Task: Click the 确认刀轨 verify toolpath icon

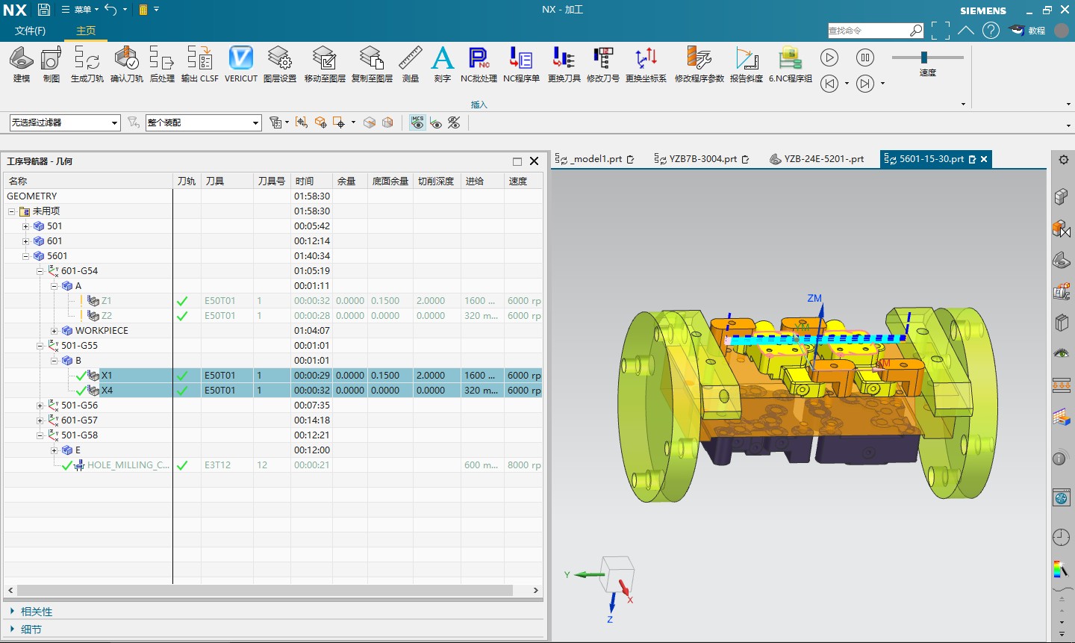Action: pyautogui.click(x=126, y=63)
